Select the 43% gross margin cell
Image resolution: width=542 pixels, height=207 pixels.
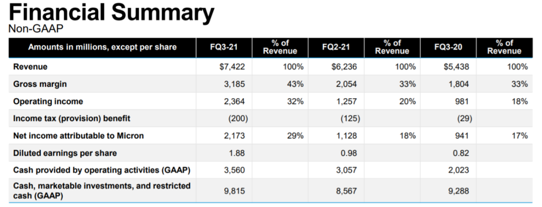click(x=295, y=84)
